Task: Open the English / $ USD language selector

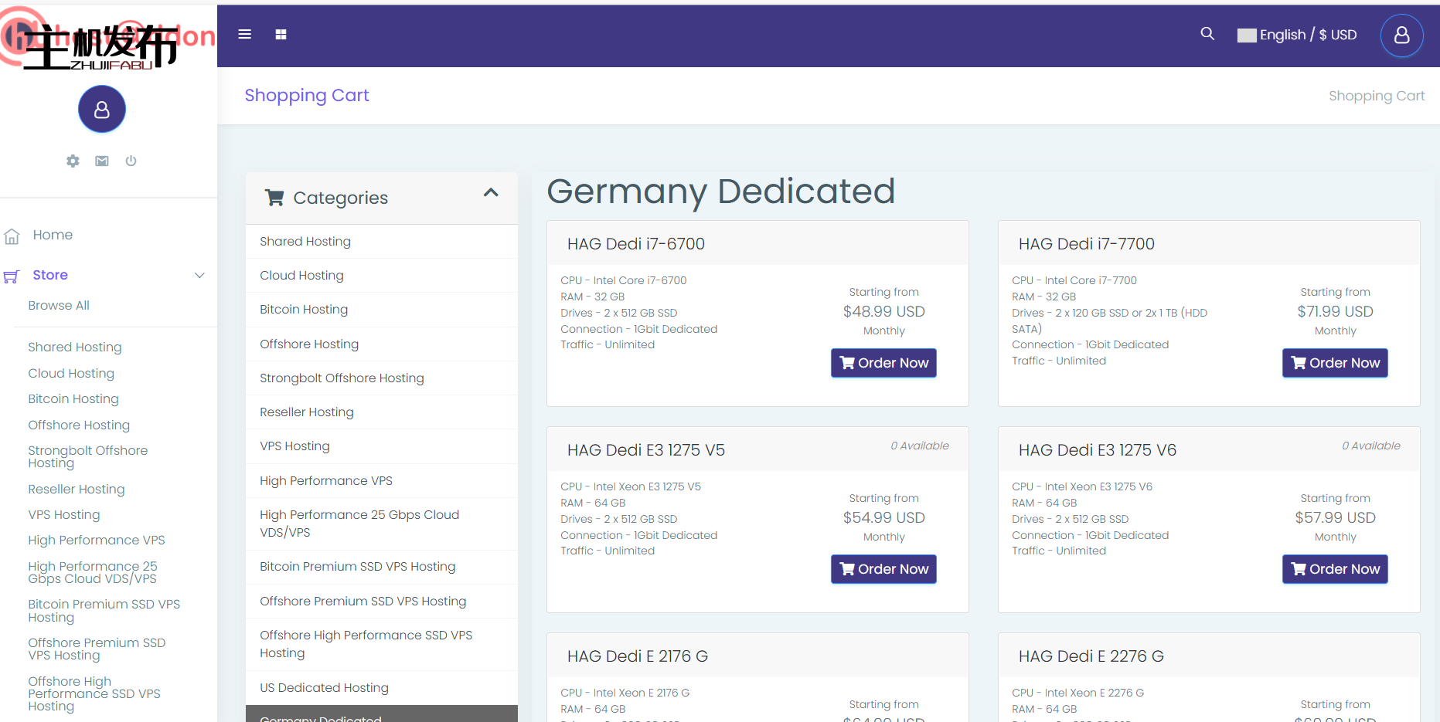Action: [x=1297, y=35]
